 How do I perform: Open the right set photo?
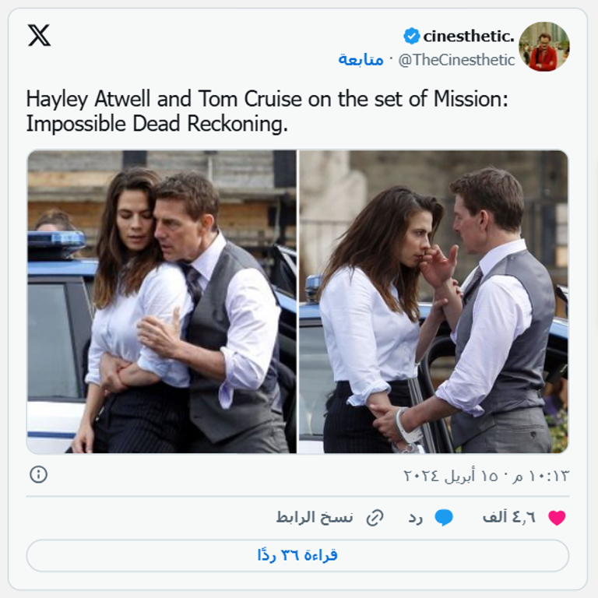coord(434,301)
